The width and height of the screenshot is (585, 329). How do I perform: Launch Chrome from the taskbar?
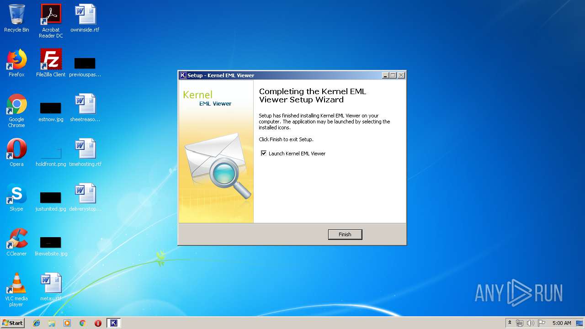[x=82, y=323]
